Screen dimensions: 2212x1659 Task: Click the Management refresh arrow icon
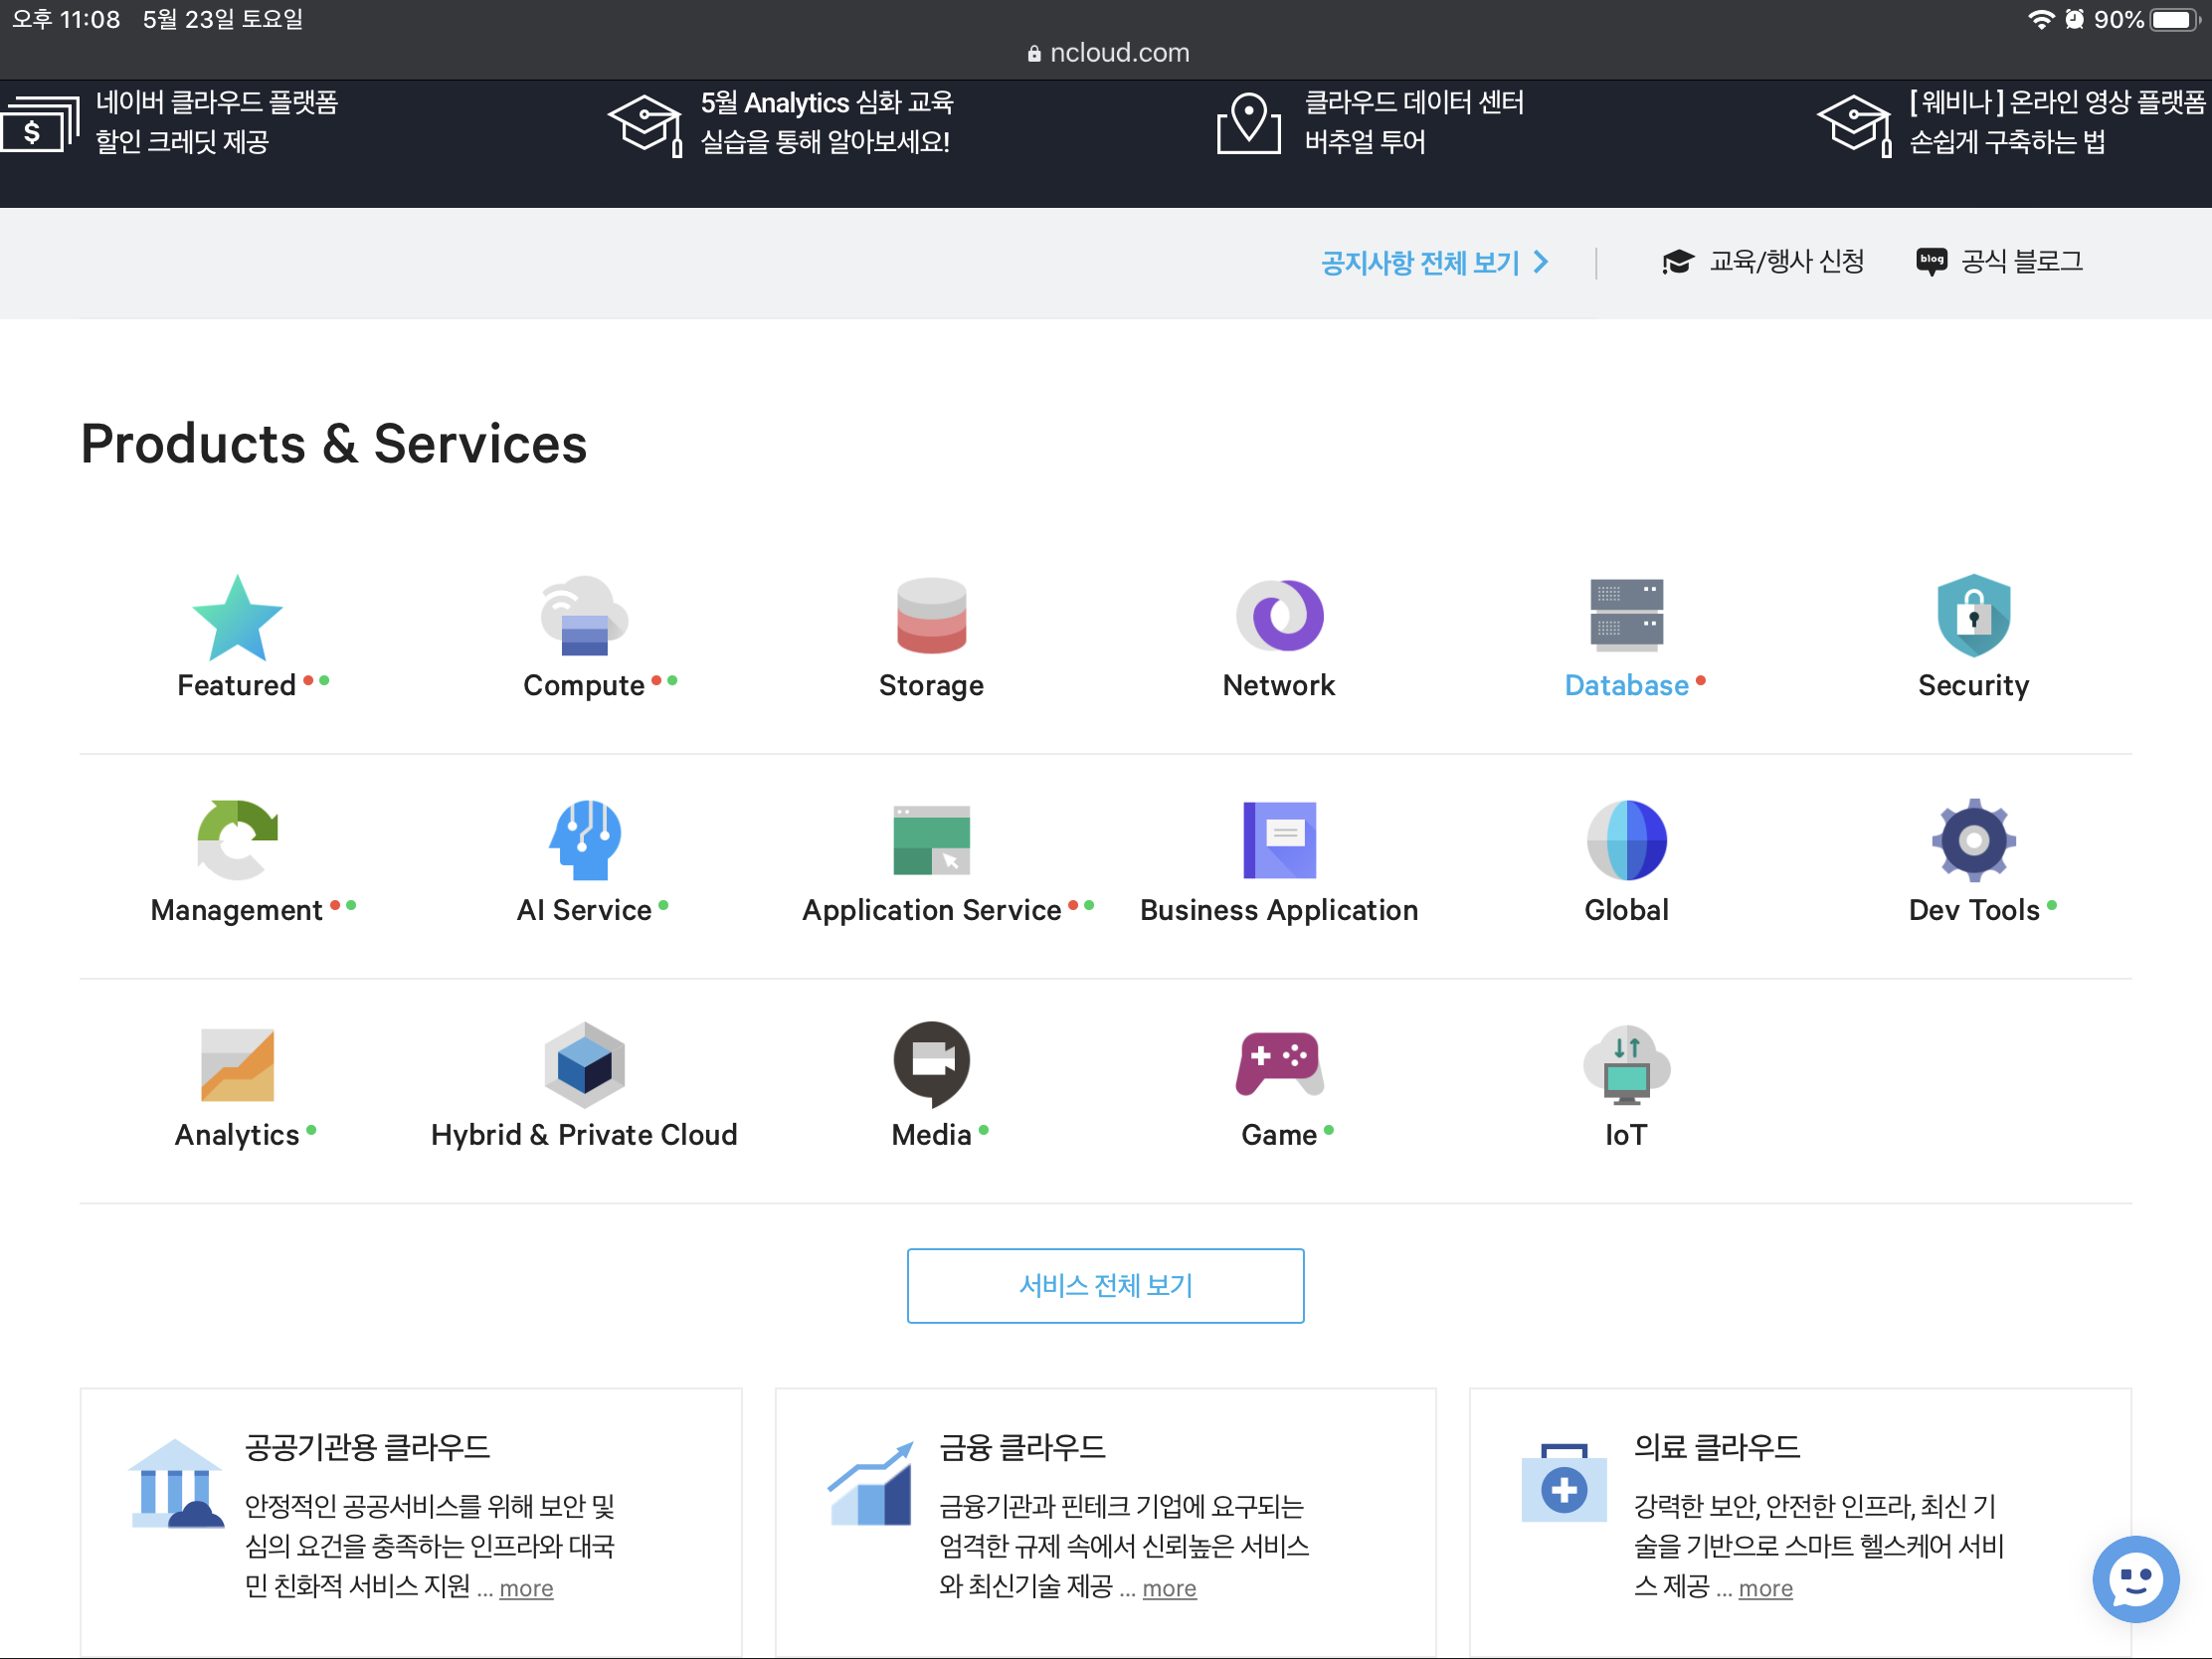pos(237,840)
